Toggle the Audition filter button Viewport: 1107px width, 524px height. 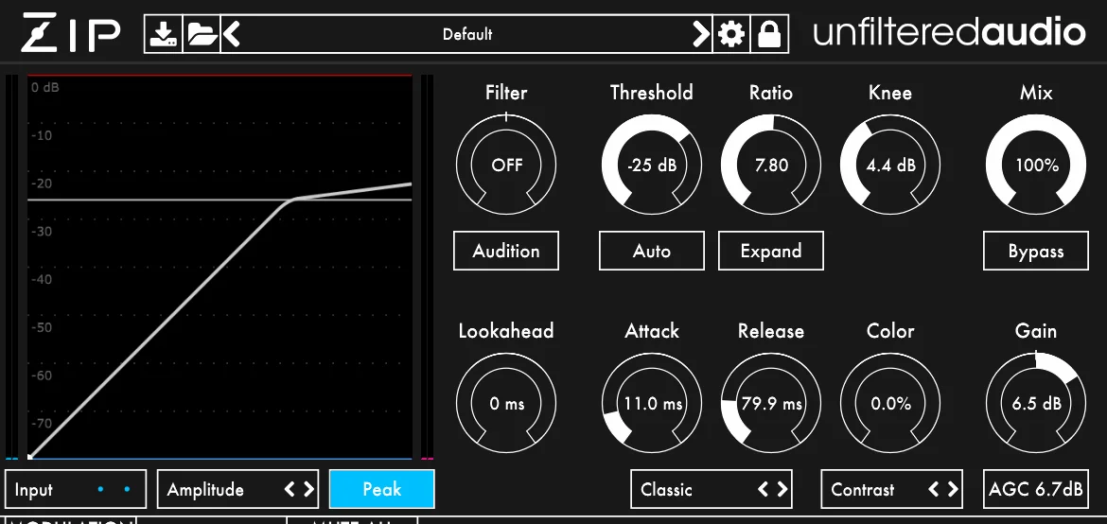coord(506,251)
